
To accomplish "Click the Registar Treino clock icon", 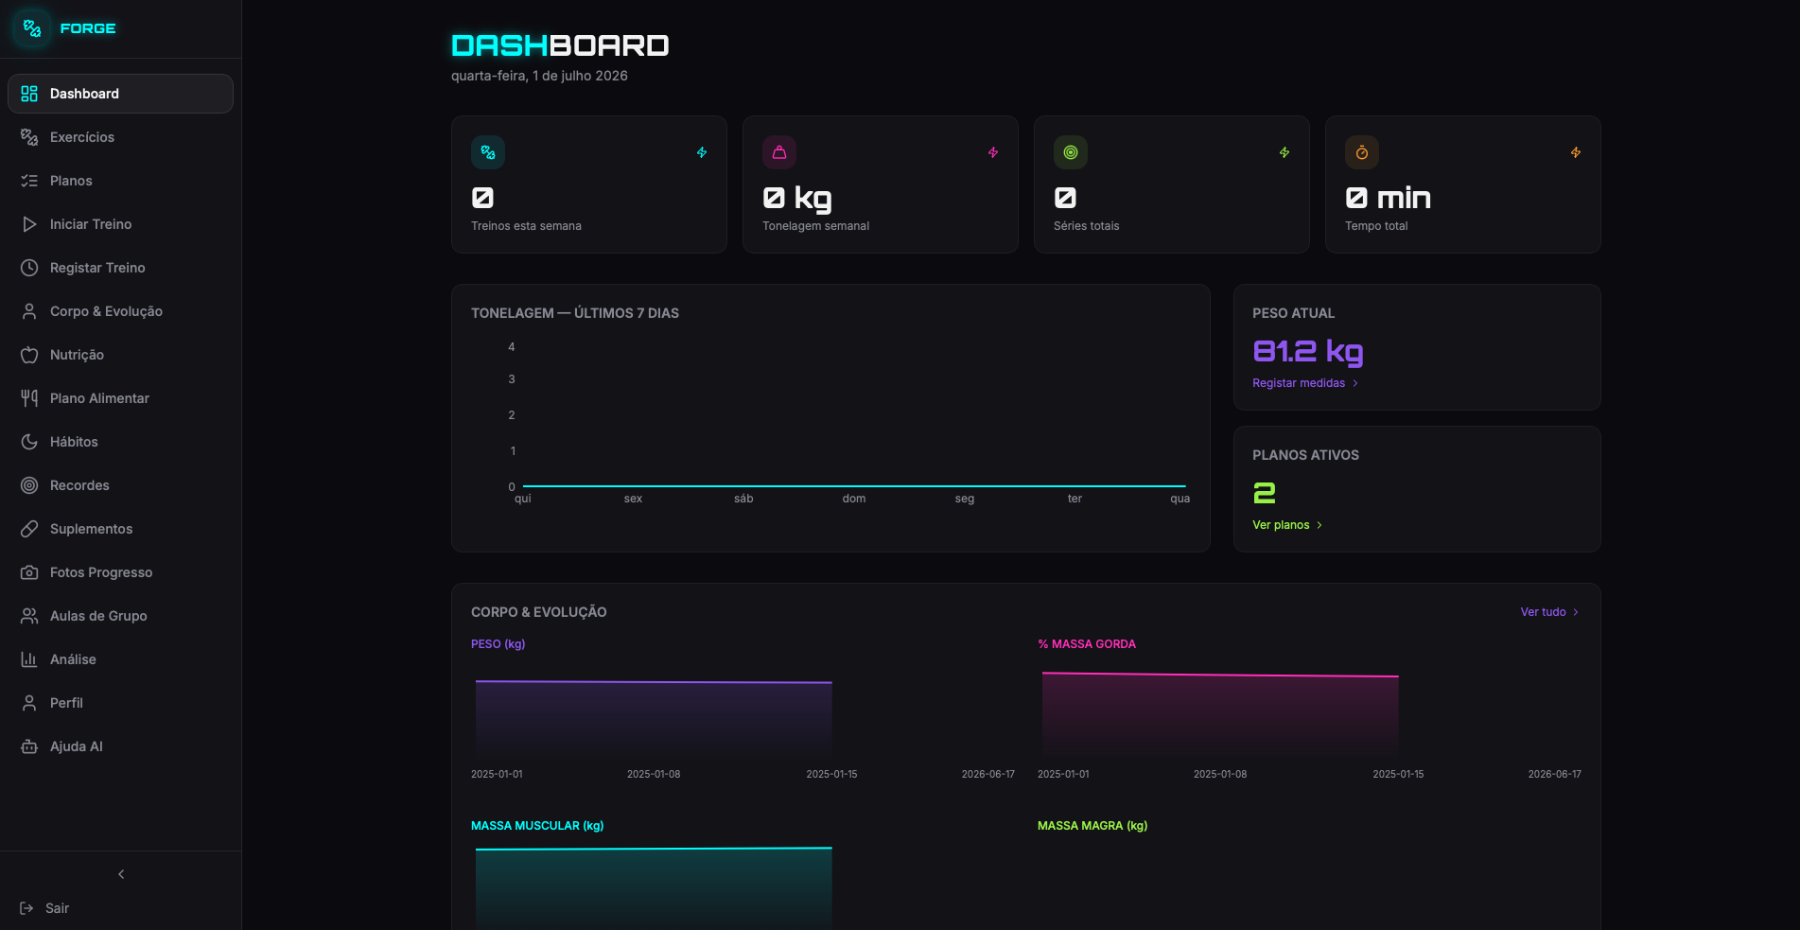I will click(29, 268).
